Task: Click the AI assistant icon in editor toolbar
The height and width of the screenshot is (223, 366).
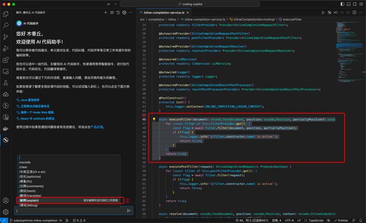Action: coord(329,12)
